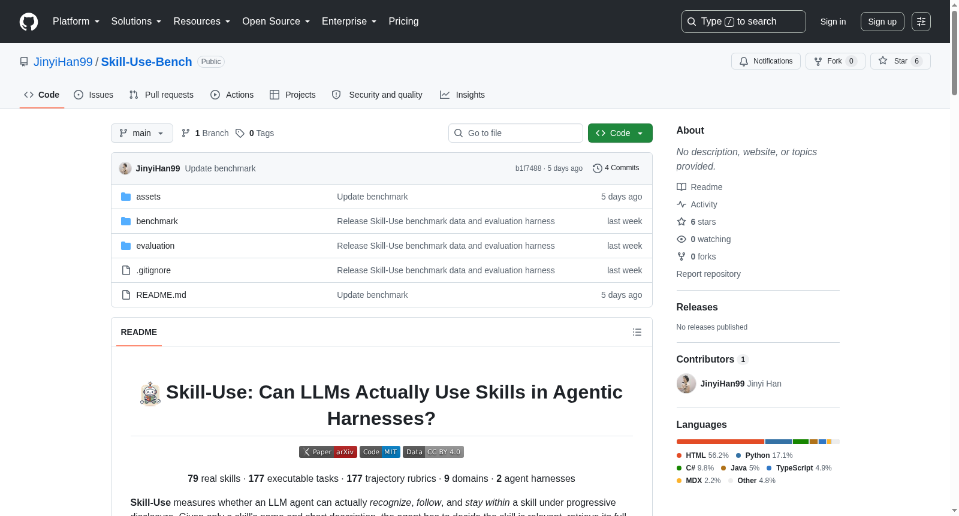Click the README.md file icon
This screenshot has width=959, height=516.
[126, 295]
